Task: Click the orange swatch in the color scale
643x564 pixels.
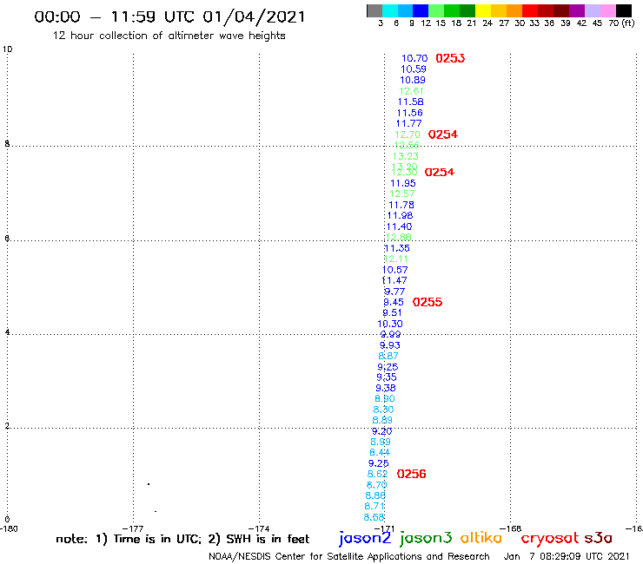Action: [x=514, y=10]
